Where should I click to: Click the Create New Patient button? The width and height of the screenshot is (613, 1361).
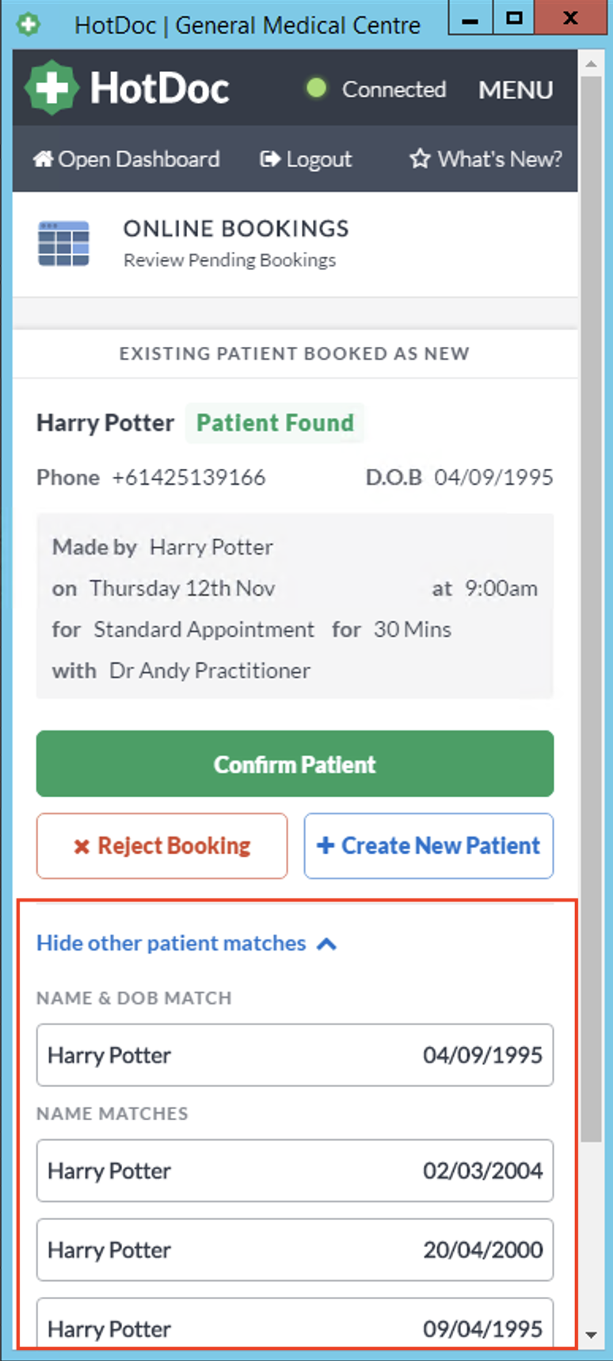point(428,846)
